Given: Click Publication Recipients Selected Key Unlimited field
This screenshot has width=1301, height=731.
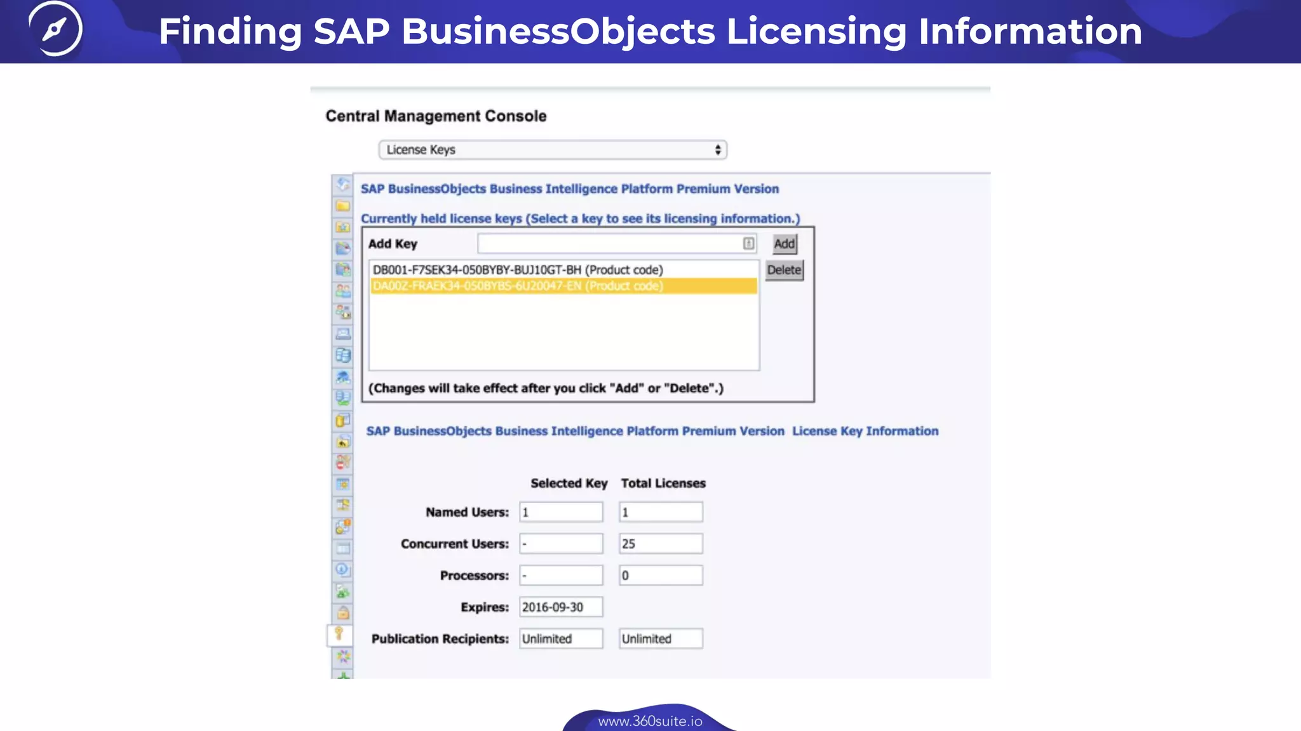Looking at the screenshot, I should coord(561,639).
